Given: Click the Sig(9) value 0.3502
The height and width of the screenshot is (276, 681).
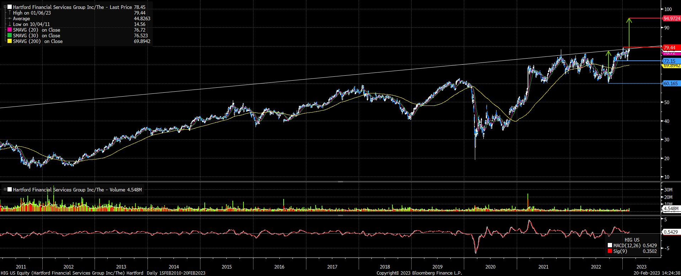Looking at the screenshot, I should click(x=650, y=251).
